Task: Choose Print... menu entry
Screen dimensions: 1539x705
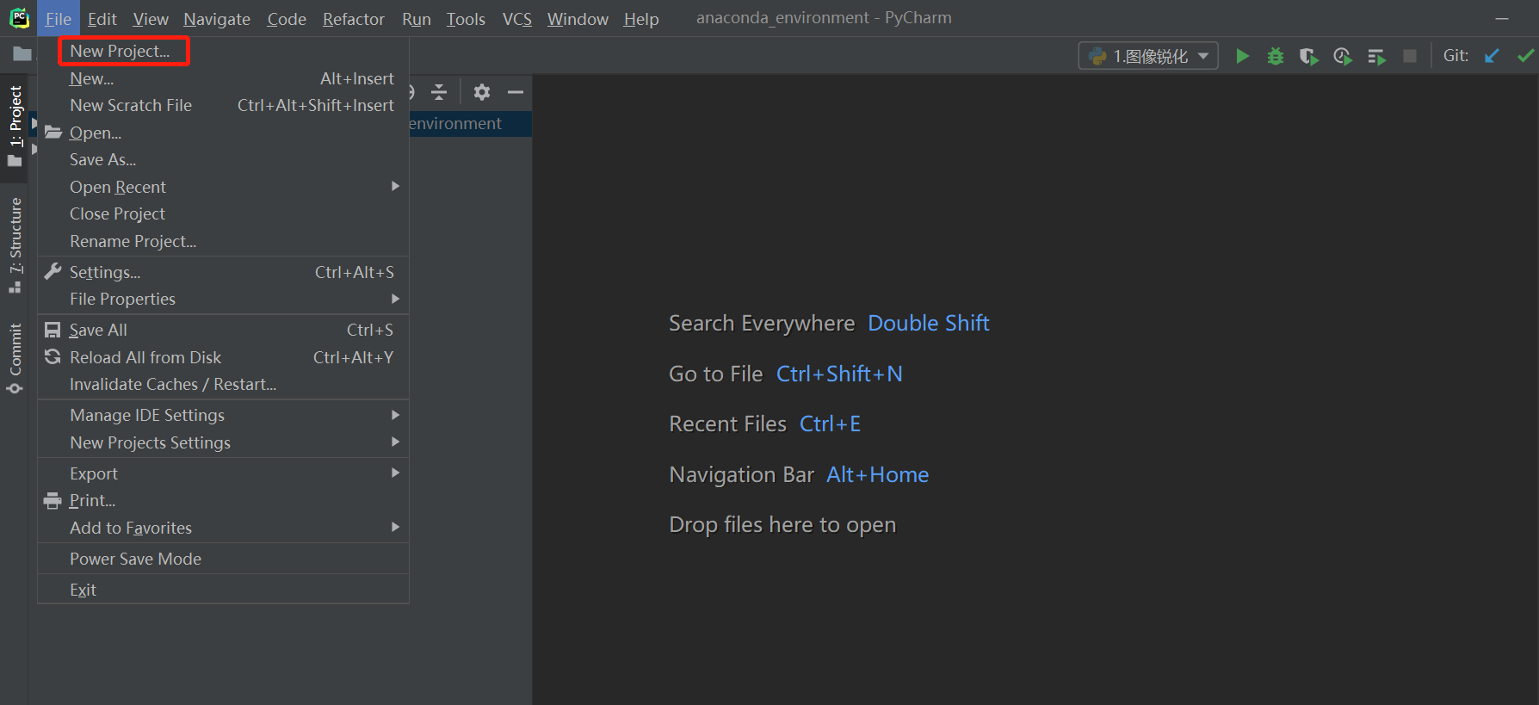Action: point(223,500)
